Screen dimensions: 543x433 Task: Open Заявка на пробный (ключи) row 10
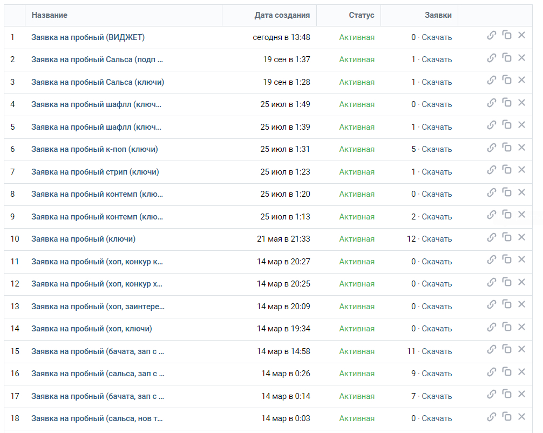(84, 239)
